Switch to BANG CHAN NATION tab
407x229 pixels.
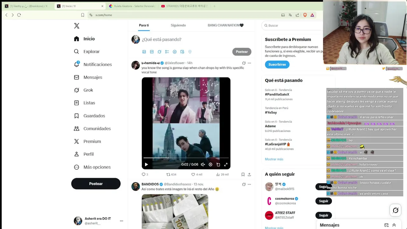click(225, 25)
